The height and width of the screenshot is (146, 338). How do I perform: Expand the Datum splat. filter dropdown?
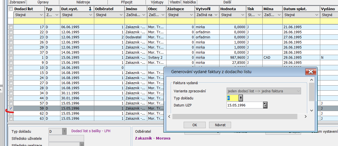[316, 15]
